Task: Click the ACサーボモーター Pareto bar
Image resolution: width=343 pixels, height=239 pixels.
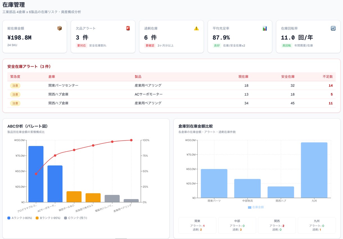Action: (55, 184)
